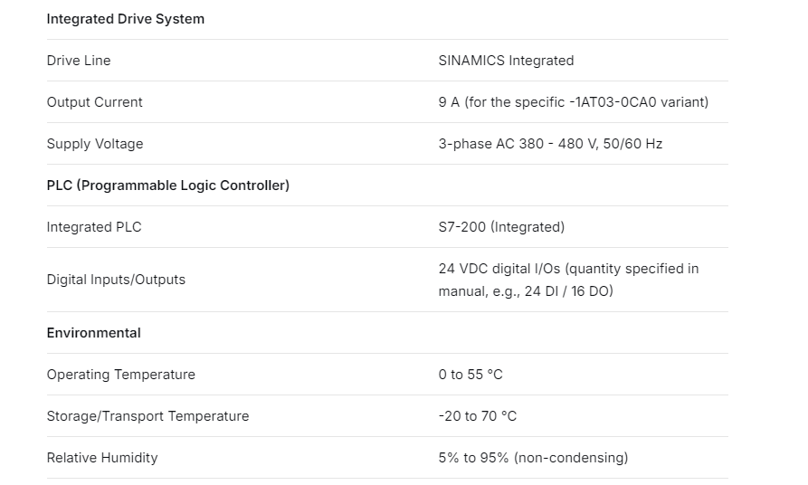
Task: Click the Environmental section heading
Action: (94, 333)
